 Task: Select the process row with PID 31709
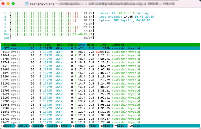100,91
